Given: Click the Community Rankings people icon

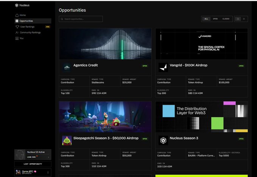Looking at the screenshot, I should [17, 33].
